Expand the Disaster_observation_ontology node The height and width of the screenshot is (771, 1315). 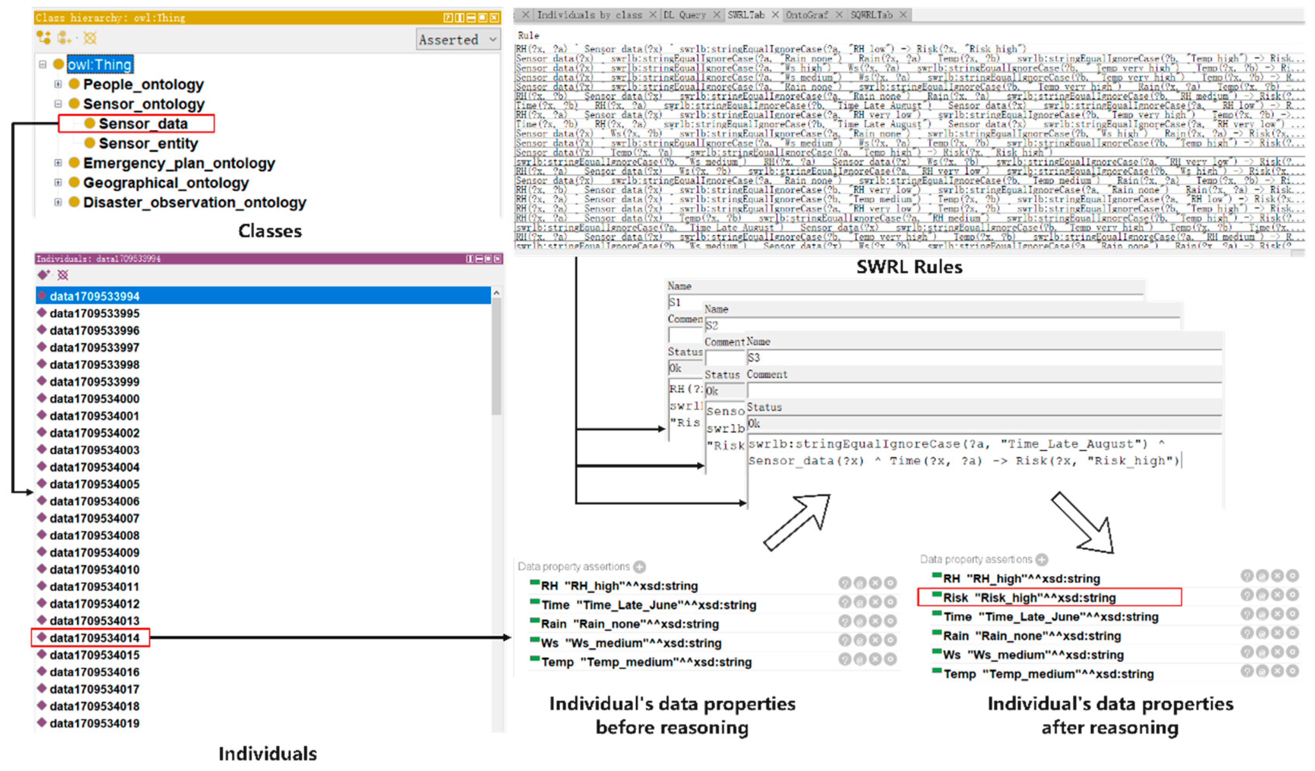click(x=58, y=202)
